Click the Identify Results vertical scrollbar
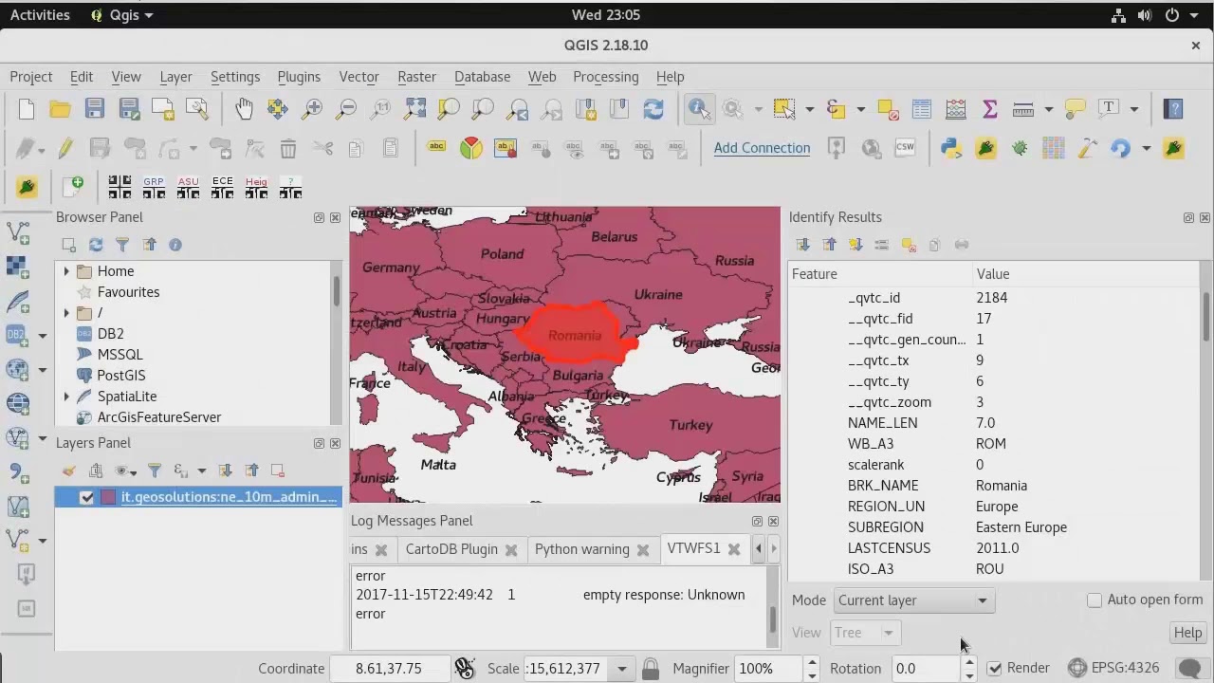Image resolution: width=1214 pixels, height=683 pixels. point(1206,317)
